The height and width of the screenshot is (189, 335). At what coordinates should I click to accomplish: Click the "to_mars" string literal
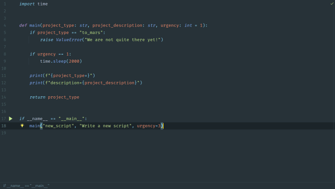pyautogui.click(x=91, y=33)
